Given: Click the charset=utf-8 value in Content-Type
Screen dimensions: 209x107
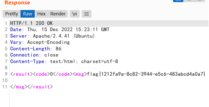Looking at the screenshot, I should [100, 61].
